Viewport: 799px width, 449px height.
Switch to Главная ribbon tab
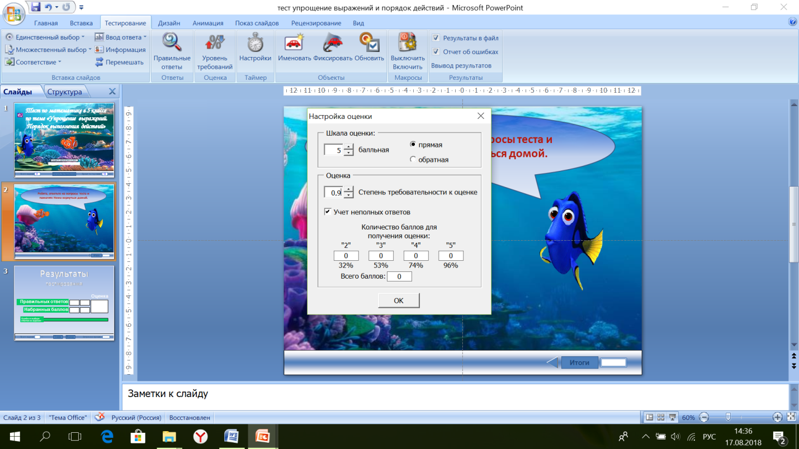[46, 23]
